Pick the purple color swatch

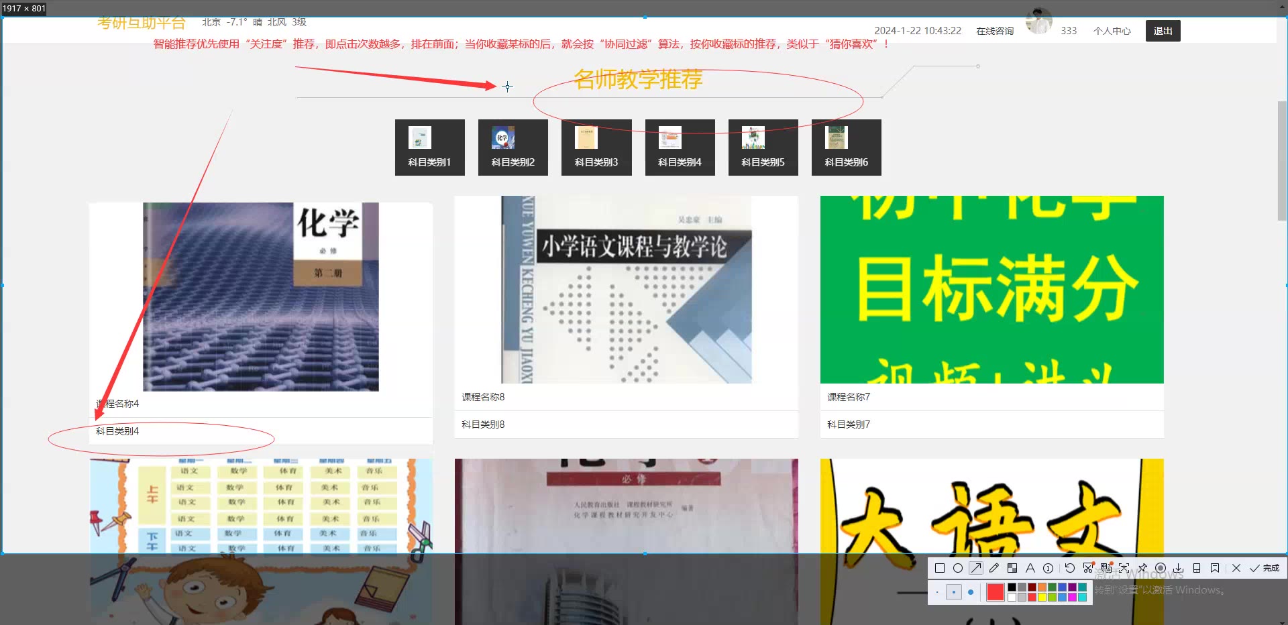click(x=1072, y=587)
